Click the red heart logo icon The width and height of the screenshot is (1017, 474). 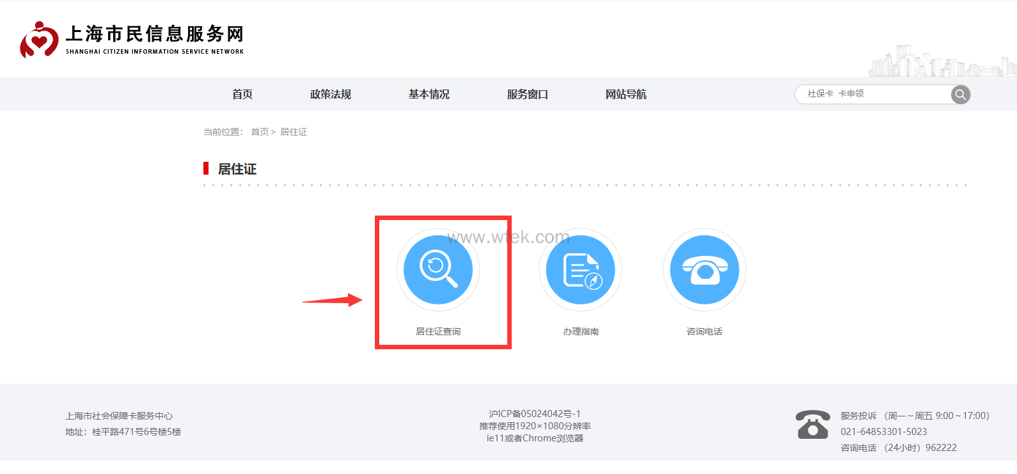pyautogui.click(x=39, y=40)
